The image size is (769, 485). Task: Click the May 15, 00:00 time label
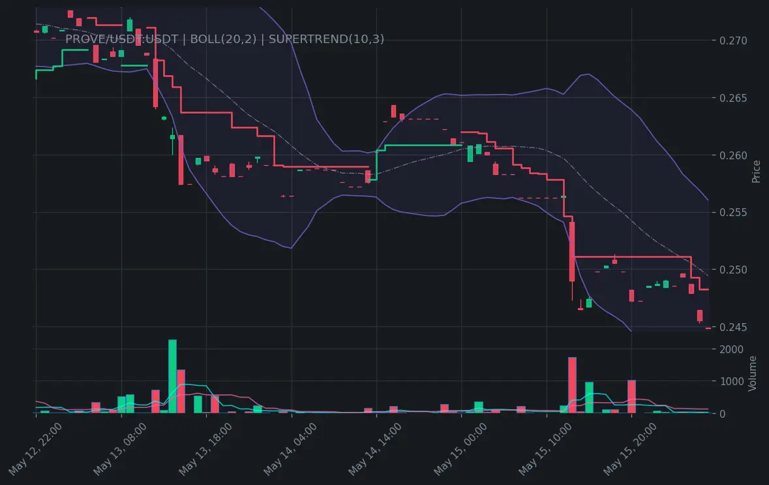click(460, 449)
